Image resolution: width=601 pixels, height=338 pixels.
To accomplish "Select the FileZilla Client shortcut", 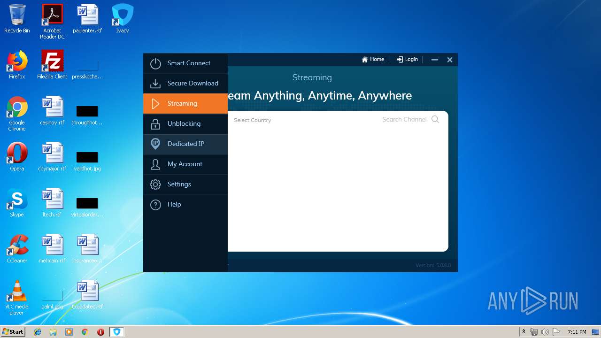I will point(52,65).
